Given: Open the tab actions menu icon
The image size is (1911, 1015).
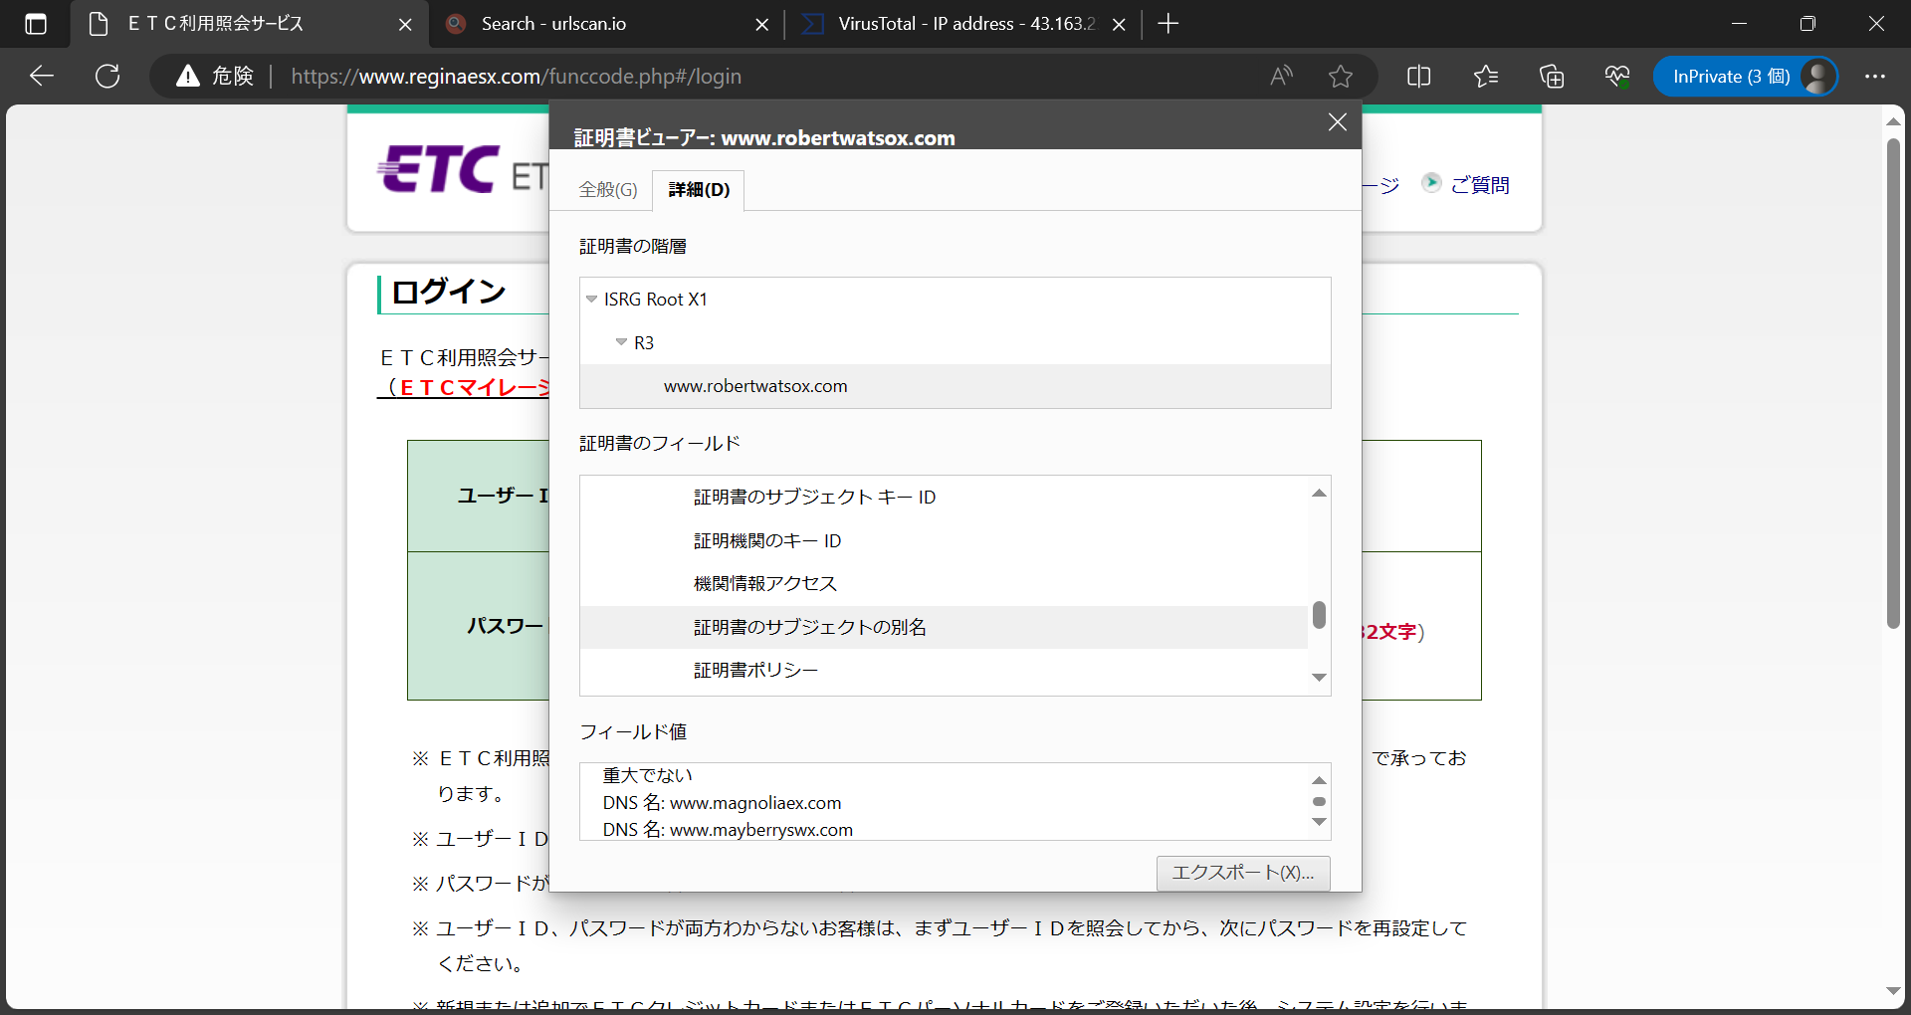Looking at the screenshot, I should tap(36, 24).
